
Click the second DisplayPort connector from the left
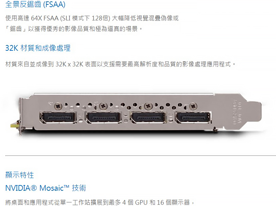pos(103,117)
